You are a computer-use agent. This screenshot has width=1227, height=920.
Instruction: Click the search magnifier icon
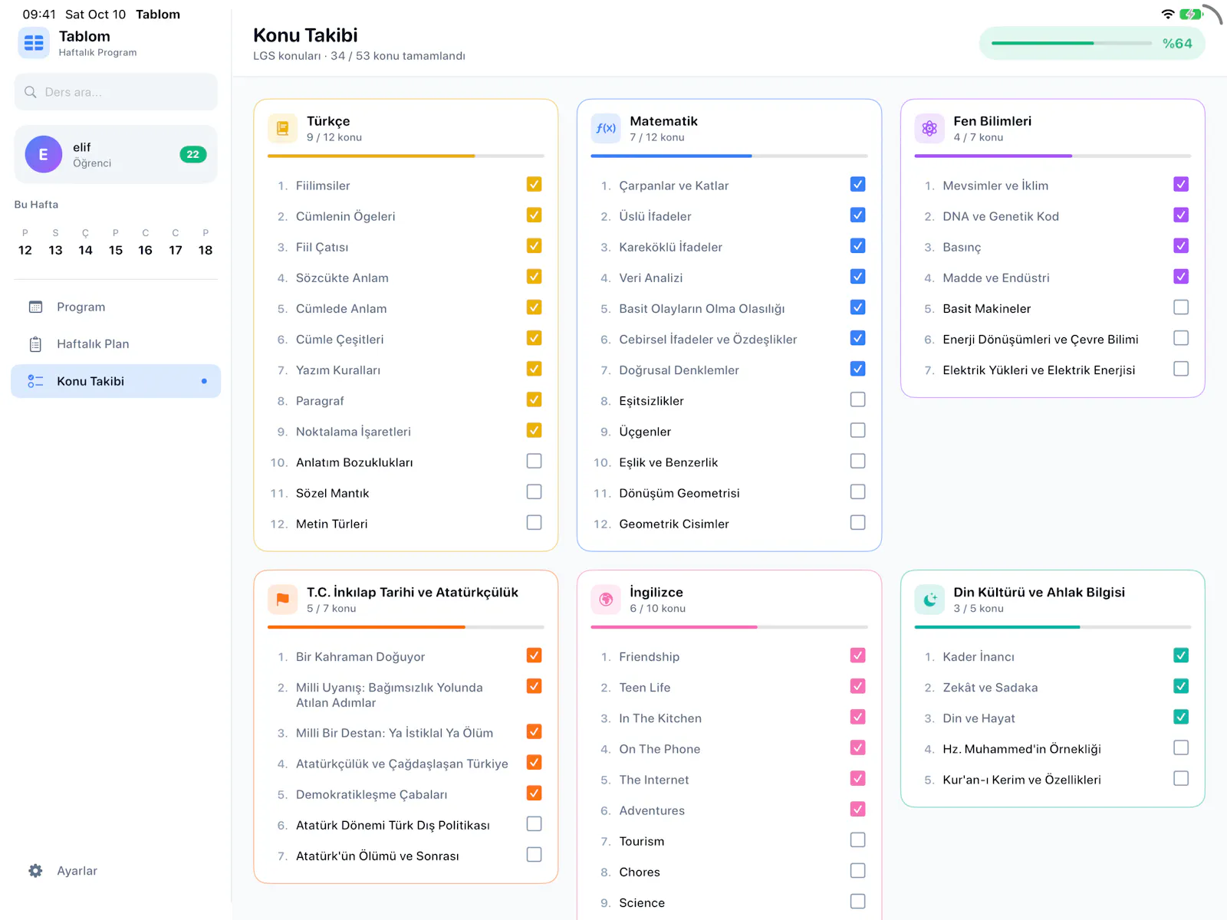[x=31, y=92]
